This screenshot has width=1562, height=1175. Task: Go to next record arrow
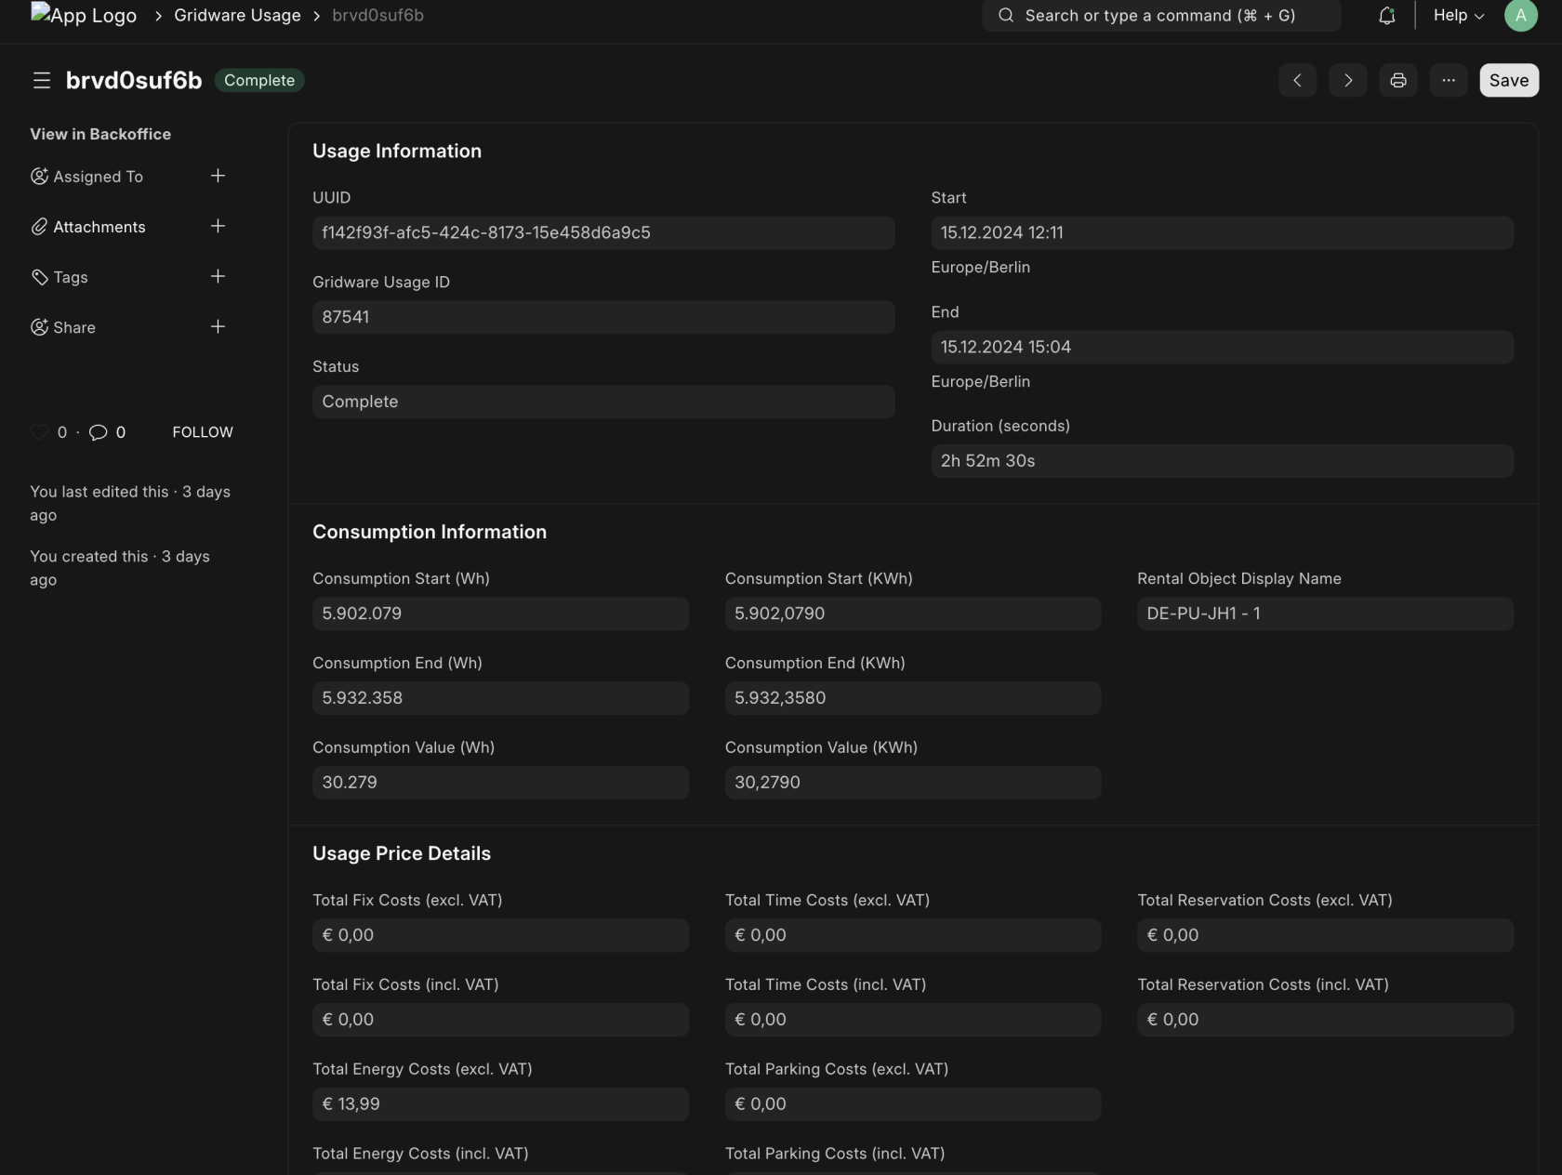click(x=1347, y=81)
